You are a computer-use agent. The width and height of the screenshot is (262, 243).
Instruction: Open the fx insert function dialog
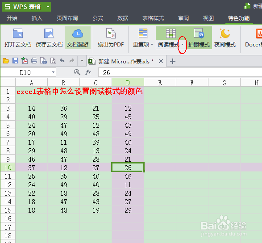[88, 72]
